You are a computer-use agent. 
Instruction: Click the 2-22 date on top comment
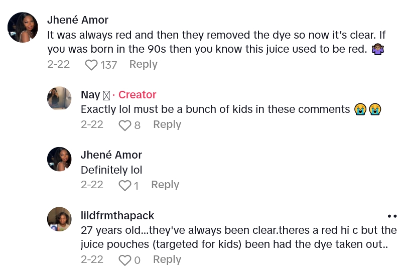(58, 64)
